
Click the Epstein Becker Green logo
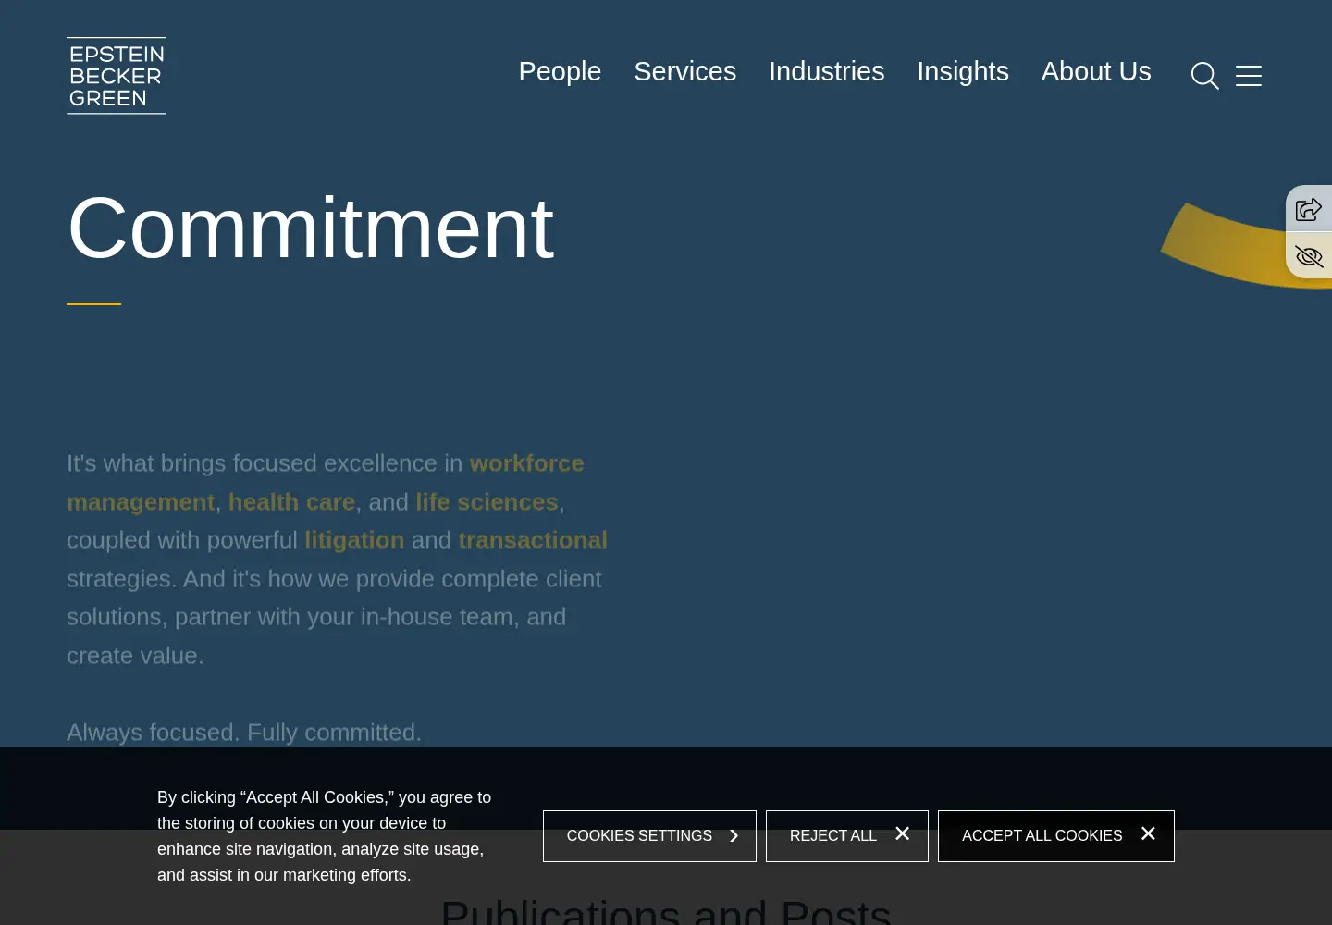117,76
